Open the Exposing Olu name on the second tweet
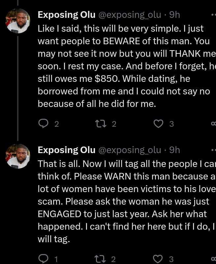 click(x=67, y=150)
